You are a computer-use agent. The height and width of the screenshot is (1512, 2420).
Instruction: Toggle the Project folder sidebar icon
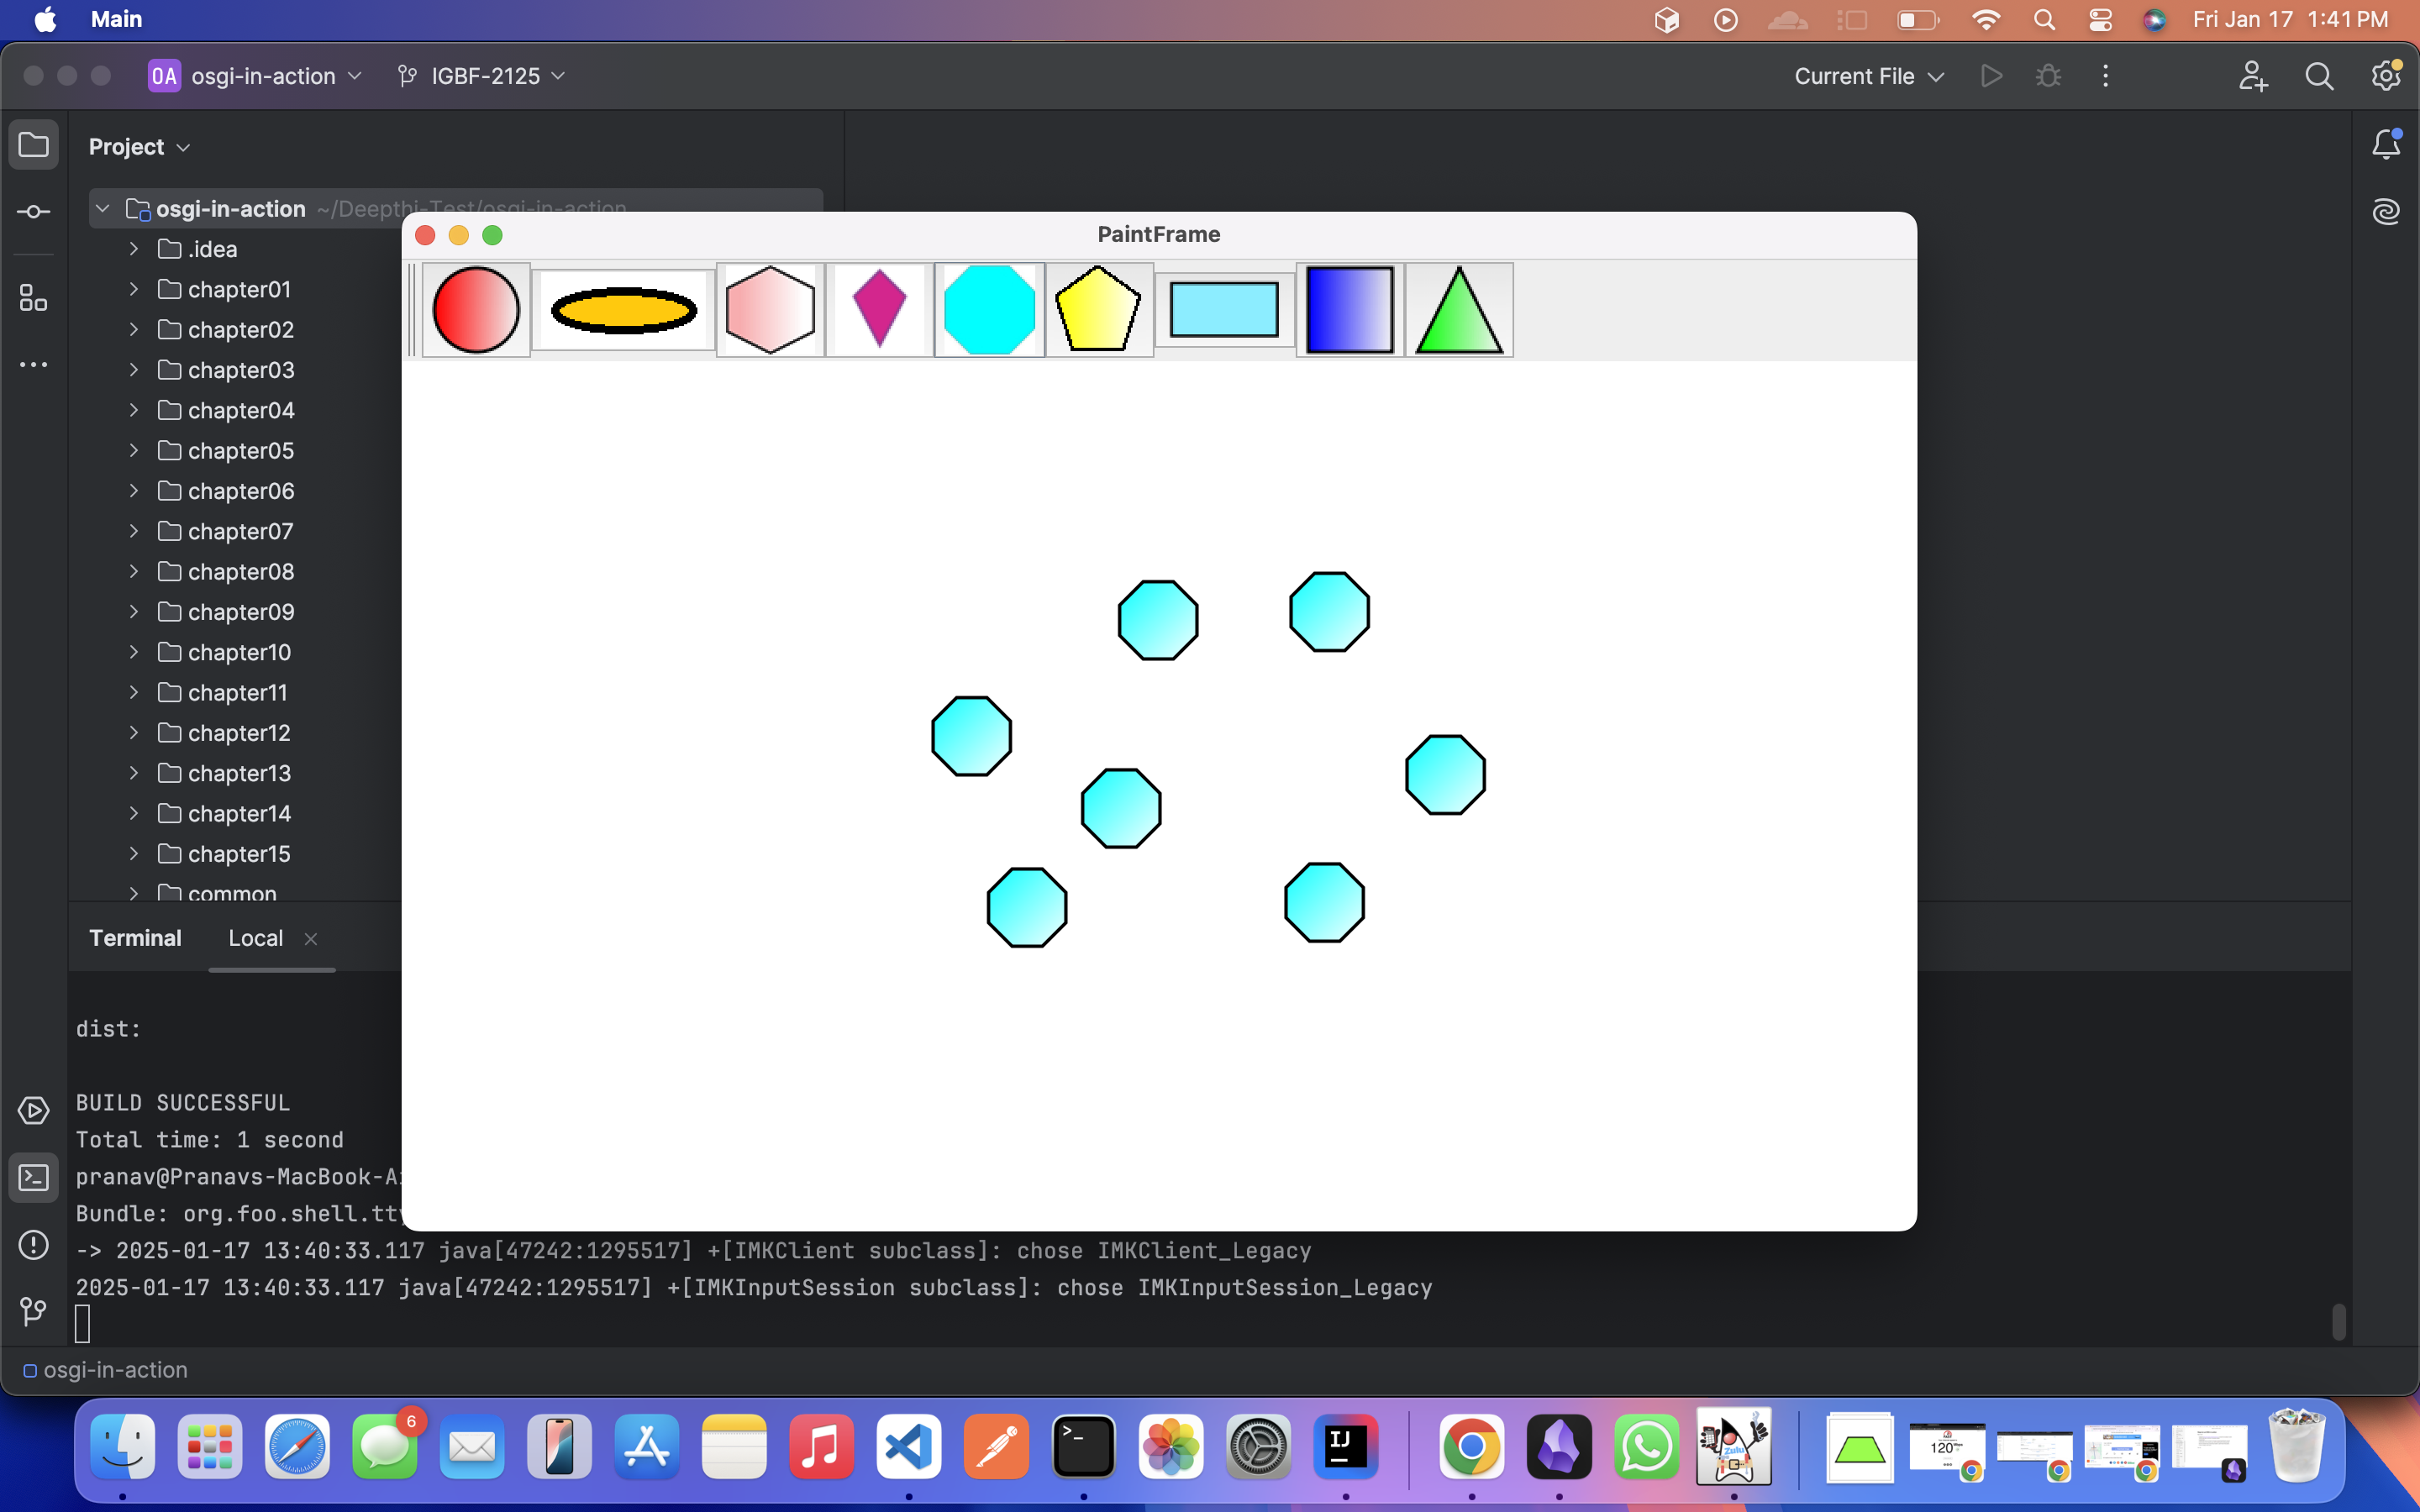34,146
